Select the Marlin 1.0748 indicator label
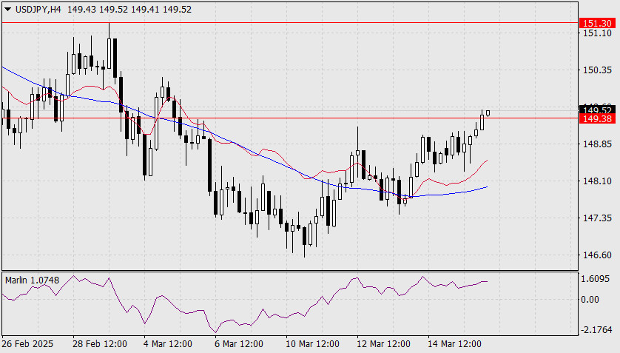This screenshot has width=620, height=353. [x=32, y=280]
